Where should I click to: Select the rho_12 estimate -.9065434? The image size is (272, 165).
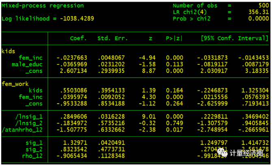tap(72, 156)
